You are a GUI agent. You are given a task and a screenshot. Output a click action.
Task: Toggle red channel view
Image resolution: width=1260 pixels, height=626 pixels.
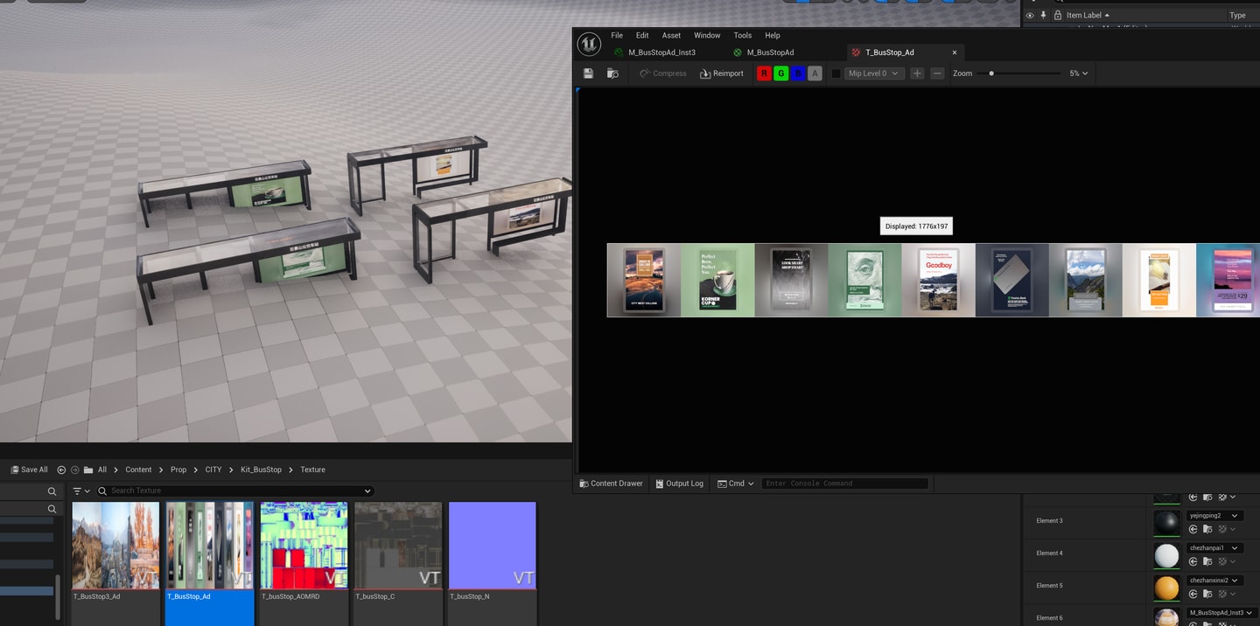(x=764, y=73)
